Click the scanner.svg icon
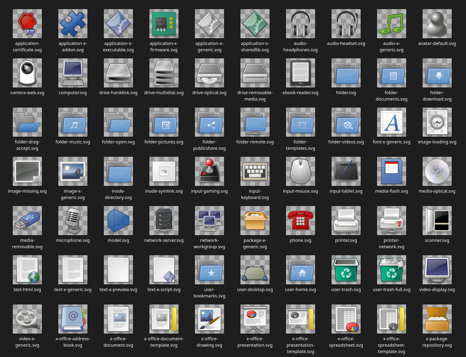Screen dimensions: 466x357 pyautogui.click(x=437, y=221)
